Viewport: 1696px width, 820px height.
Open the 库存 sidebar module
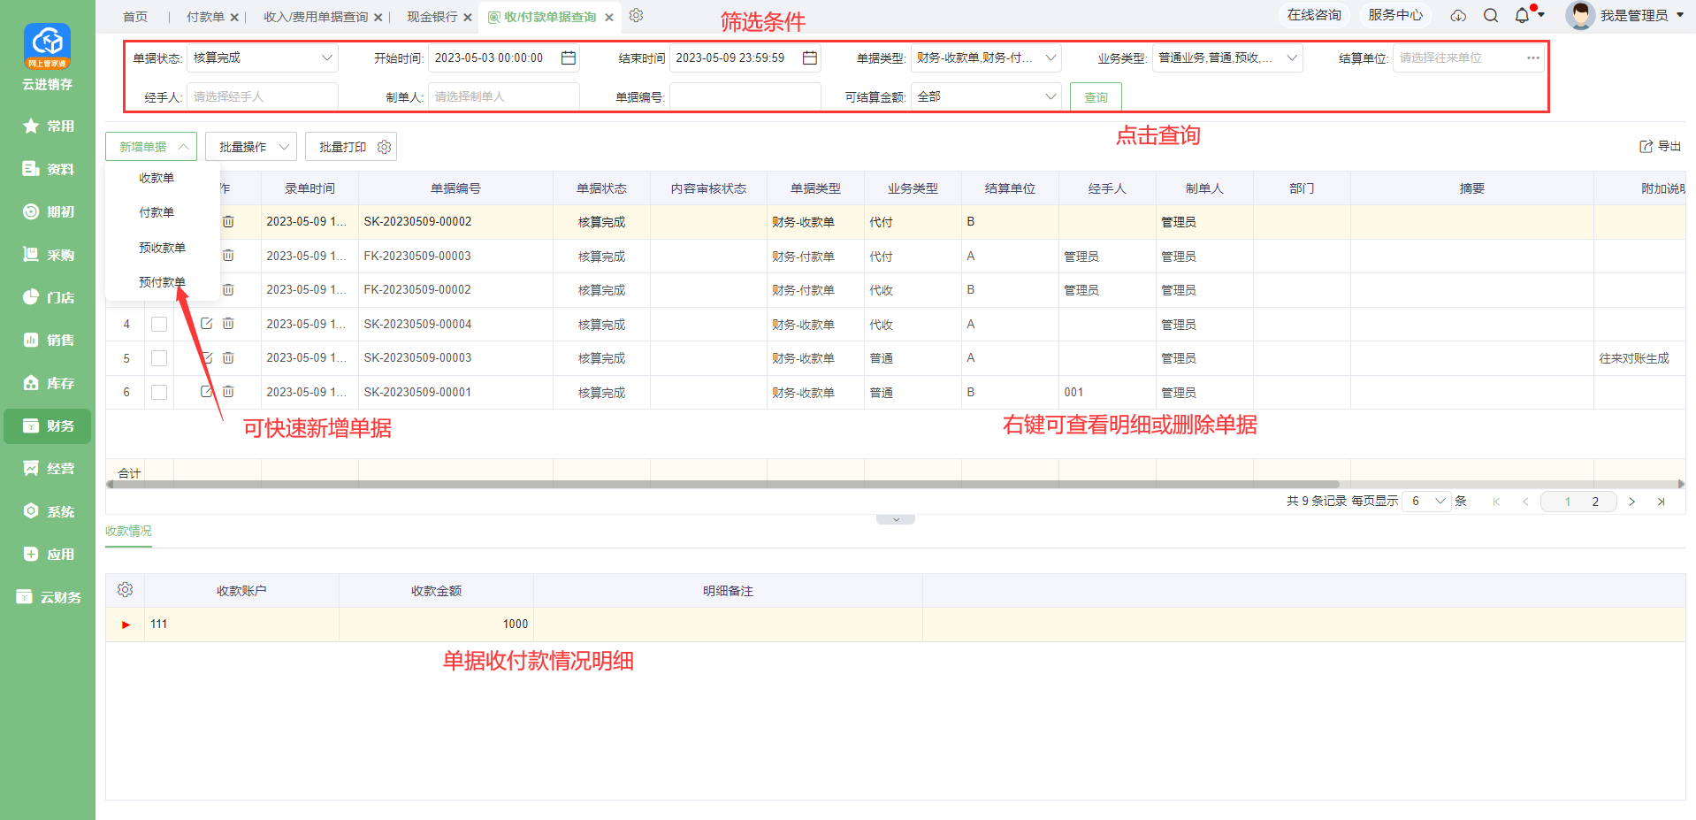pyautogui.click(x=48, y=383)
